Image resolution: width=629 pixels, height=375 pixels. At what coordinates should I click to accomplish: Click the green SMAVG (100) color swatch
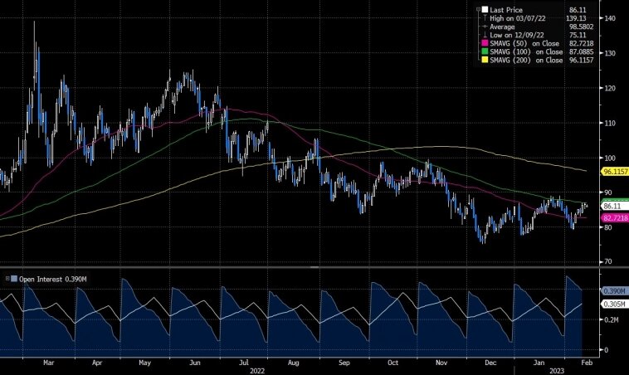tap(485, 51)
